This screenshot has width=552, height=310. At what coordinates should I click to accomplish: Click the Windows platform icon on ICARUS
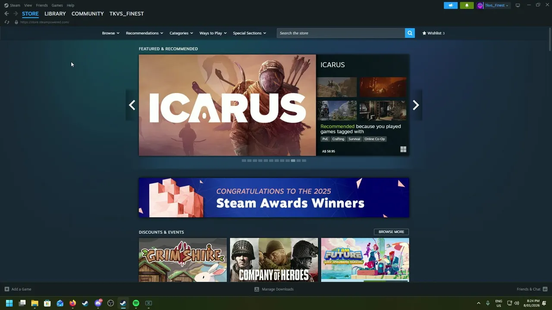(x=403, y=149)
